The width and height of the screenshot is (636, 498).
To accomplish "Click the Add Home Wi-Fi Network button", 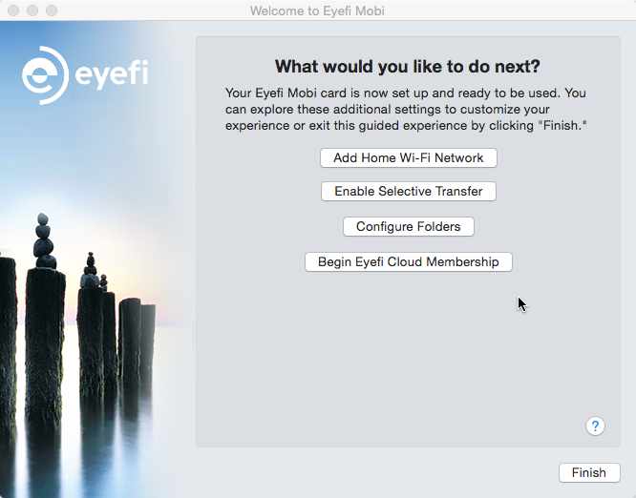I will (x=409, y=157).
